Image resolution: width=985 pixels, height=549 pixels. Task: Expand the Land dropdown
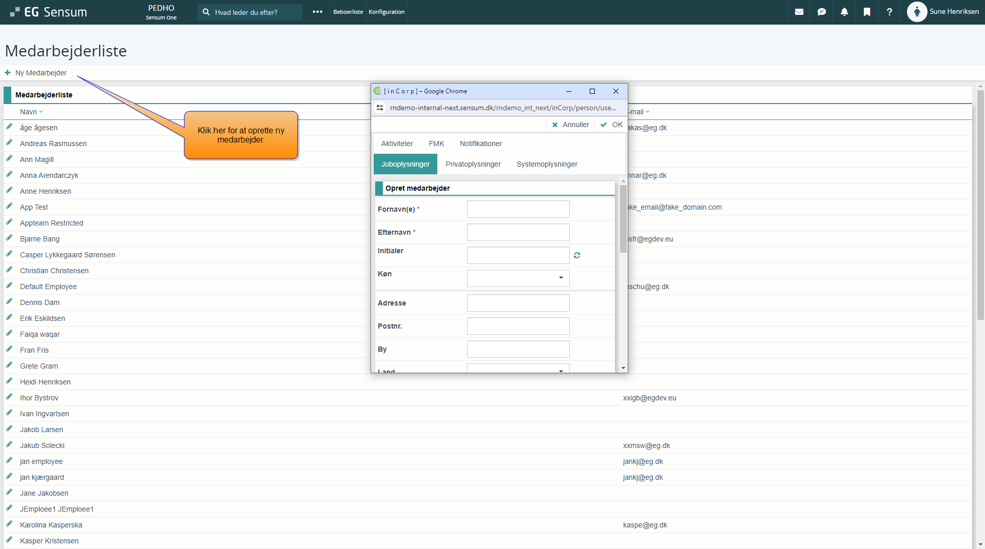click(561, 370)
